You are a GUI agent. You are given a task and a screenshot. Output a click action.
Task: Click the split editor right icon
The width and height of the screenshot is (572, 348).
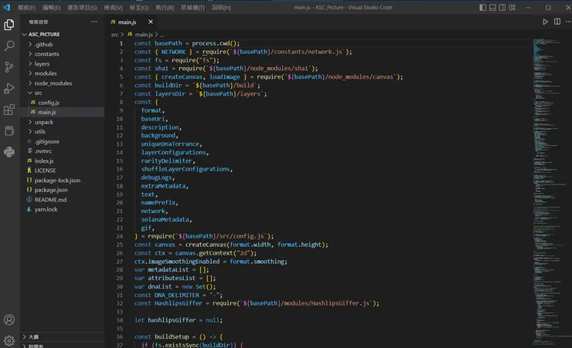(557, 22)
